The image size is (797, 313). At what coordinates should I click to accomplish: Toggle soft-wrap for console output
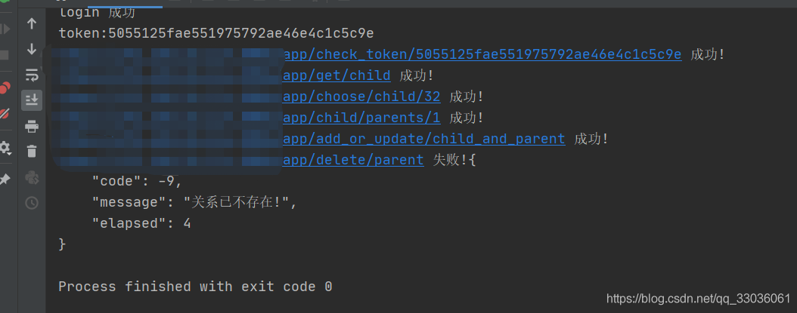[x=32, y=75]
